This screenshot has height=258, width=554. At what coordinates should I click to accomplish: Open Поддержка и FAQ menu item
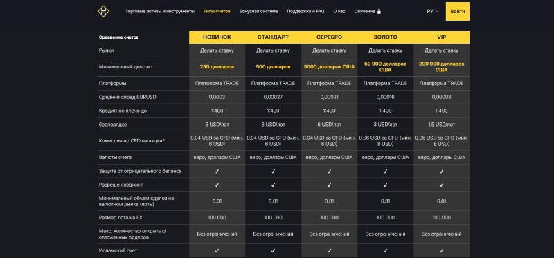pos(305,11)
